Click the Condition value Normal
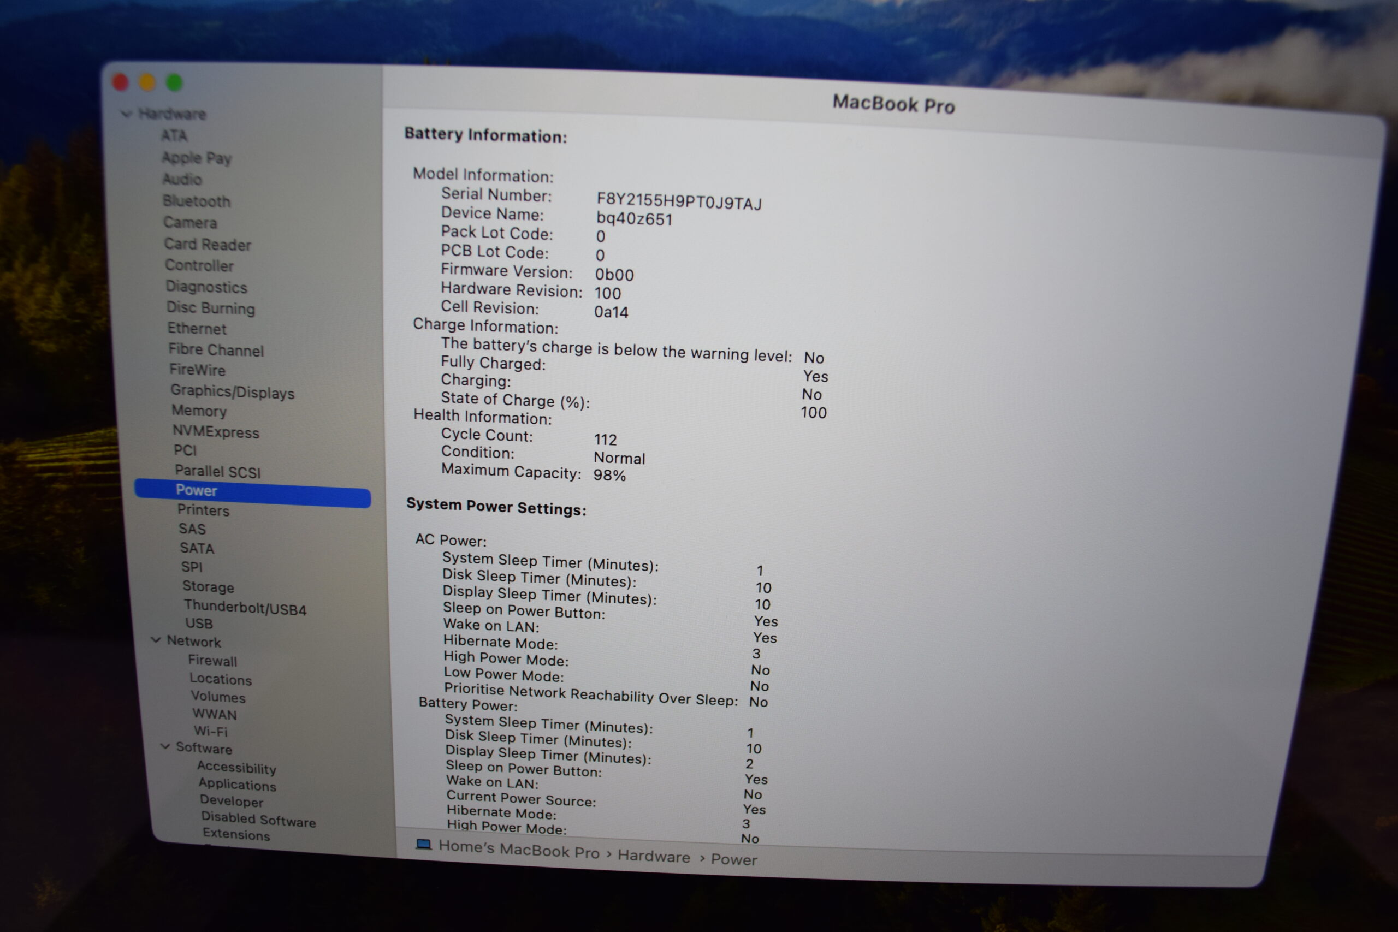Screen dimensions: 1398x932 coord(619,458)
